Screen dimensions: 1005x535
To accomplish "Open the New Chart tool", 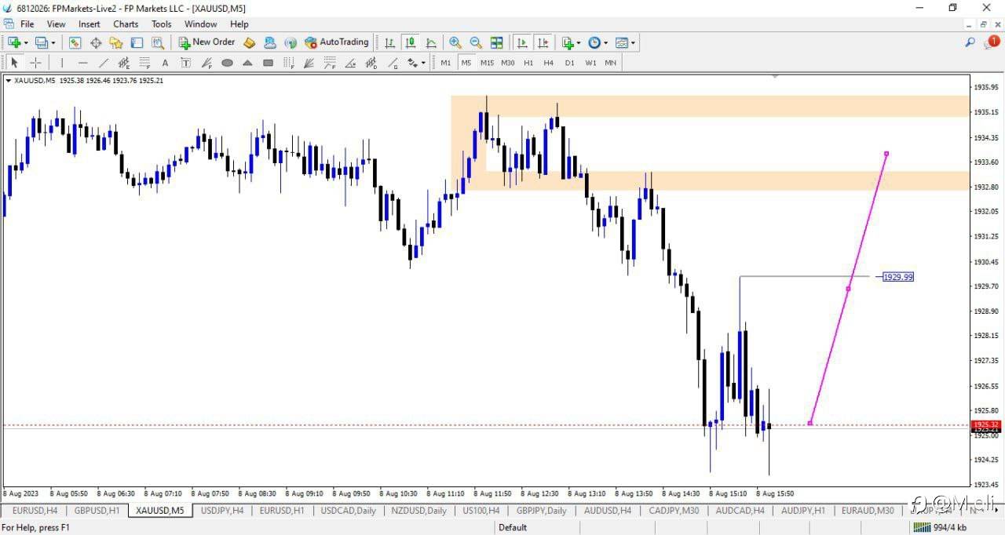I will coord(14,42).
